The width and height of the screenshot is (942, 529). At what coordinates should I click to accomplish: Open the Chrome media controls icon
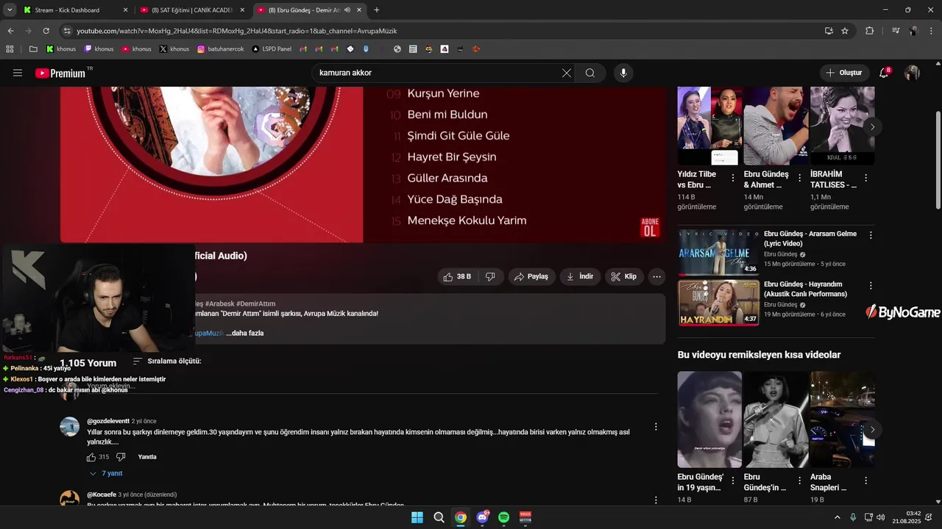(896, 31)
